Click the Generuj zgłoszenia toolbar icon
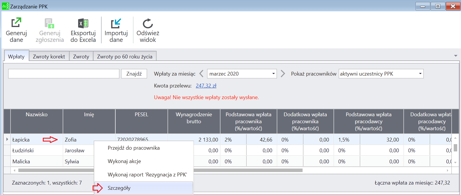 [x=50, y=30]
